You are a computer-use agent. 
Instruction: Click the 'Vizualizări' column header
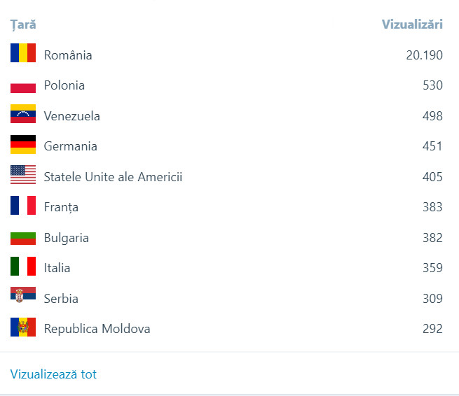[x=412, y=24]
